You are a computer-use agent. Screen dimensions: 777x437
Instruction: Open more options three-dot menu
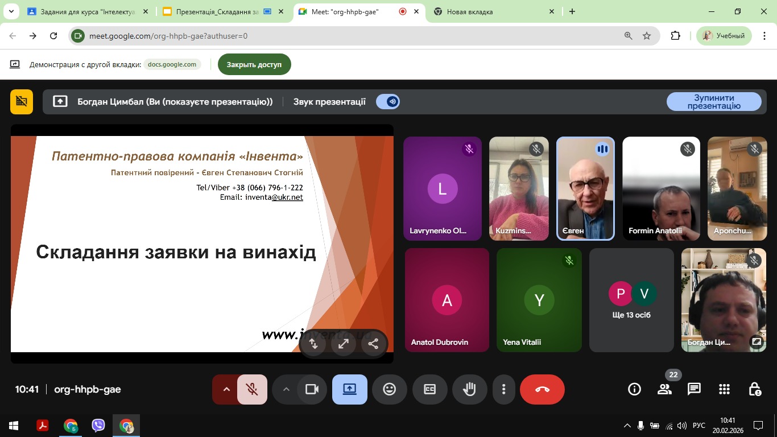[503, 390]
